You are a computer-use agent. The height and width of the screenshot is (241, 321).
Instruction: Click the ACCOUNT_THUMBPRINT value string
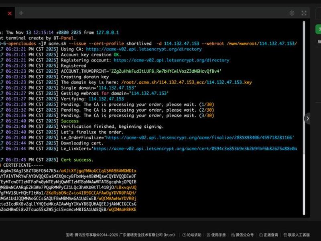click(165, 71)
